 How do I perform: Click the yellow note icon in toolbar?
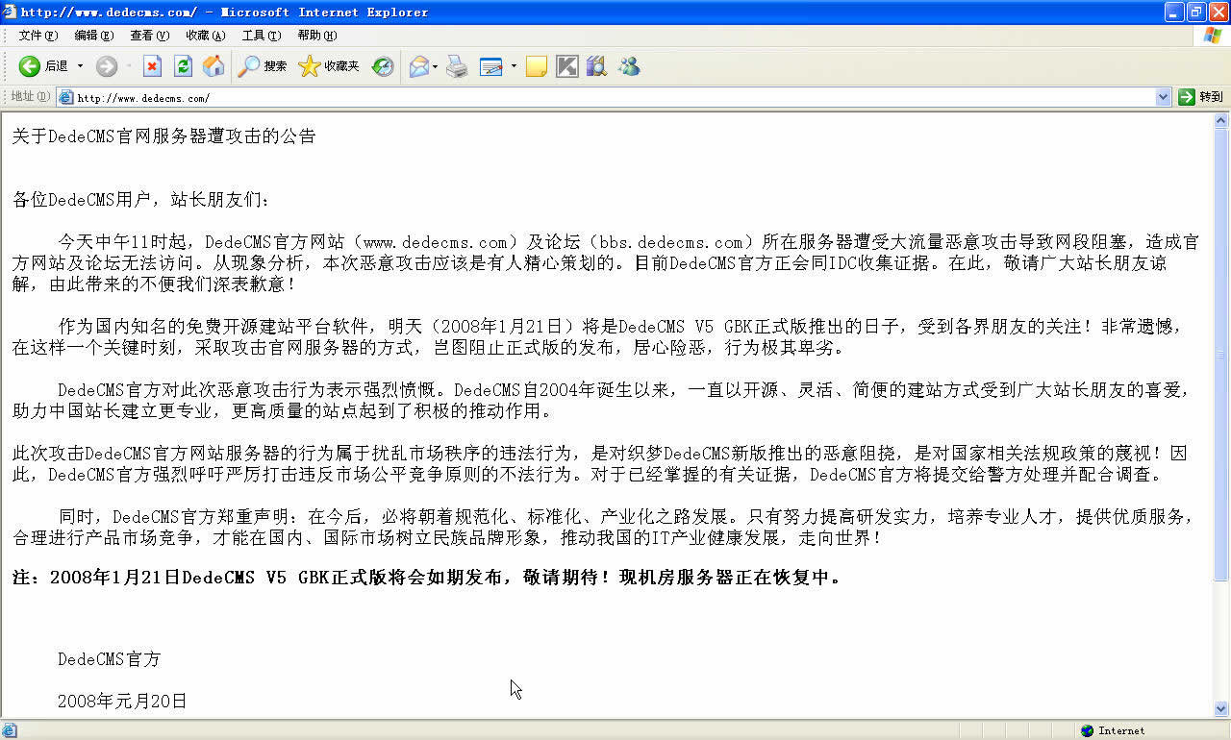tap(537, 66)
